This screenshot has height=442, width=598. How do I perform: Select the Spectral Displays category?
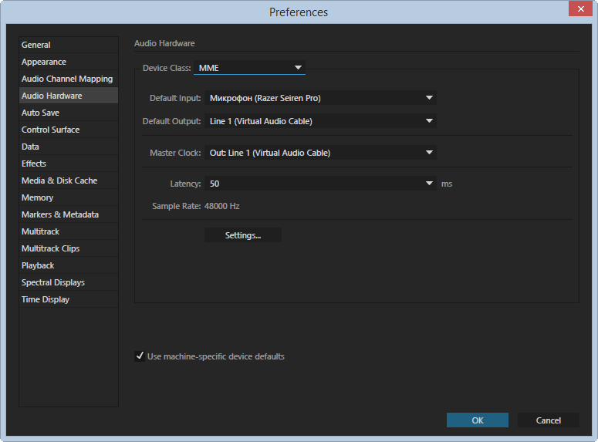coord(53,282)
